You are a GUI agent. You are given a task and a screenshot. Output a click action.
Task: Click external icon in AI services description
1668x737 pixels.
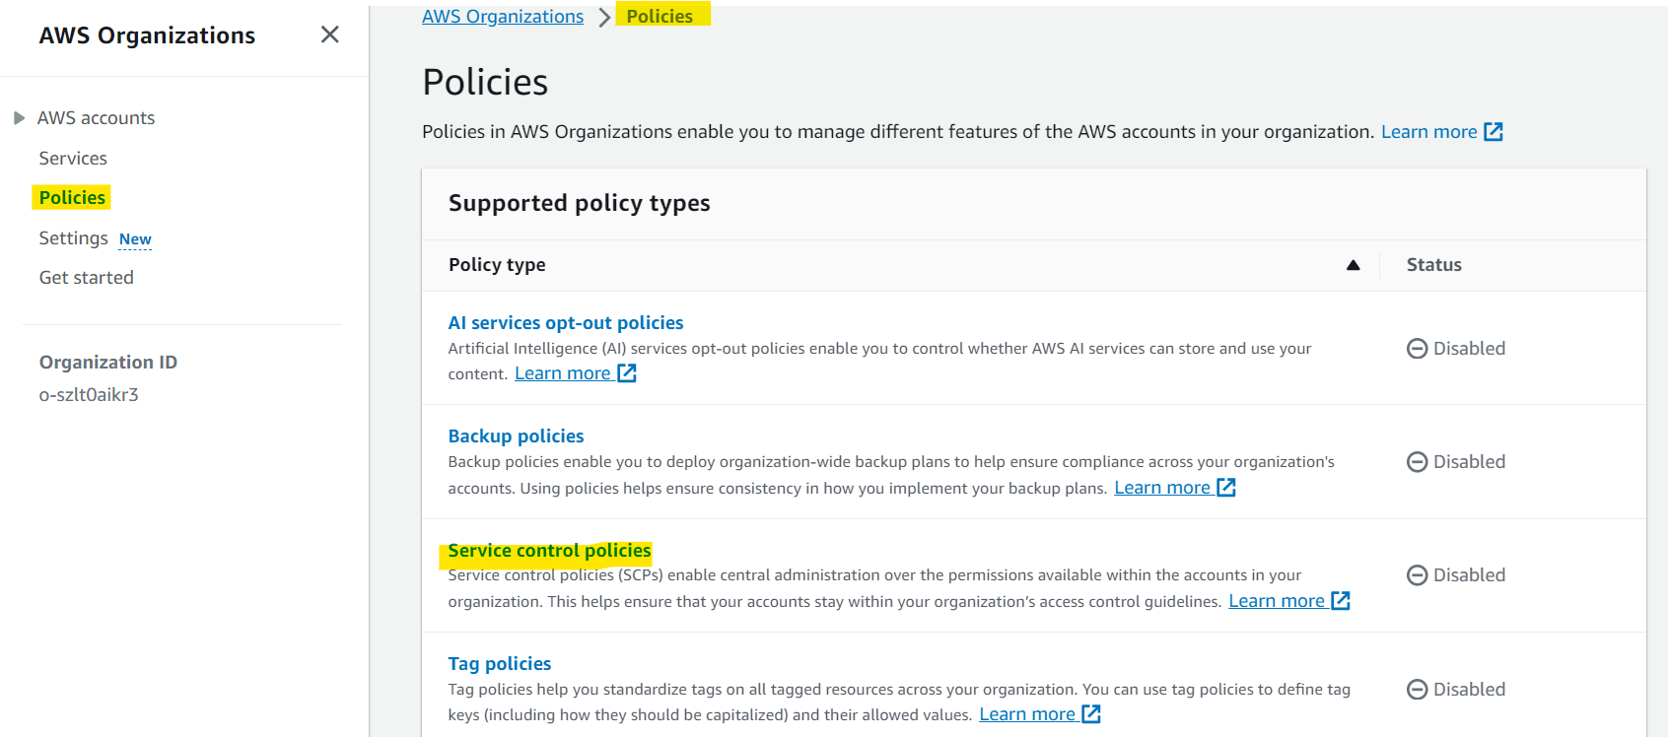(x=627, y=373)
